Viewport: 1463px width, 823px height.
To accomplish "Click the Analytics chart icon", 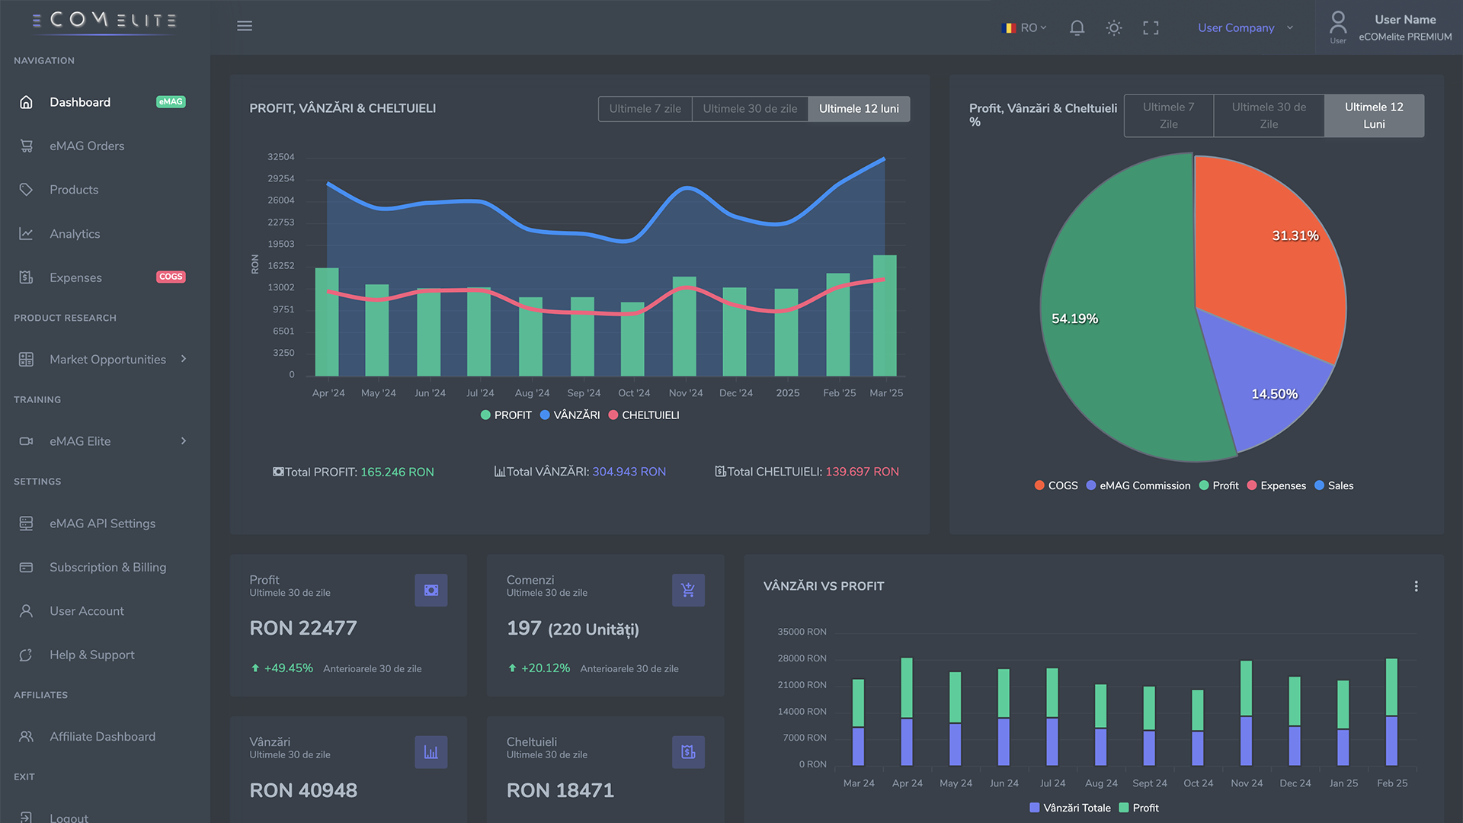I will coord(26,234).
